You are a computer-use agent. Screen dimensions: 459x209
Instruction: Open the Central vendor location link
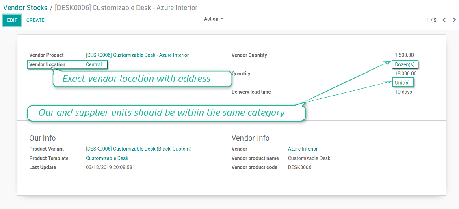[x=93, y=64]
